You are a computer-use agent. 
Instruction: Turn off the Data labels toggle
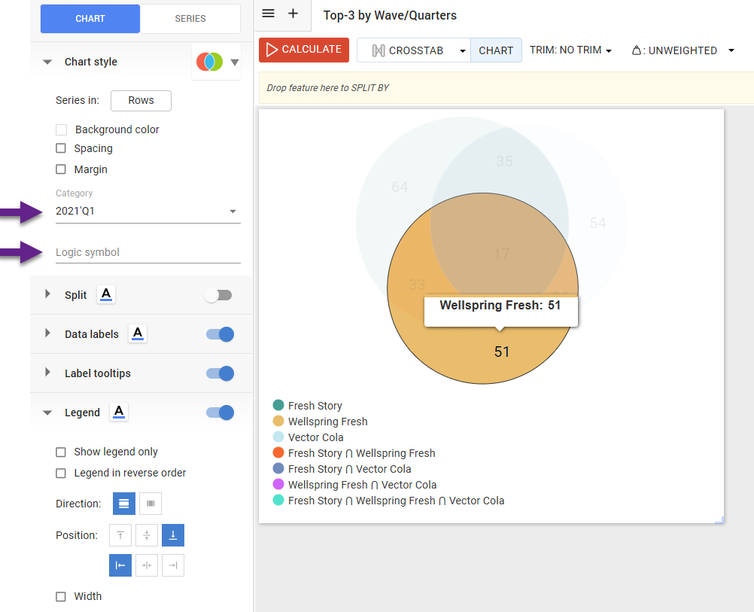220,334
